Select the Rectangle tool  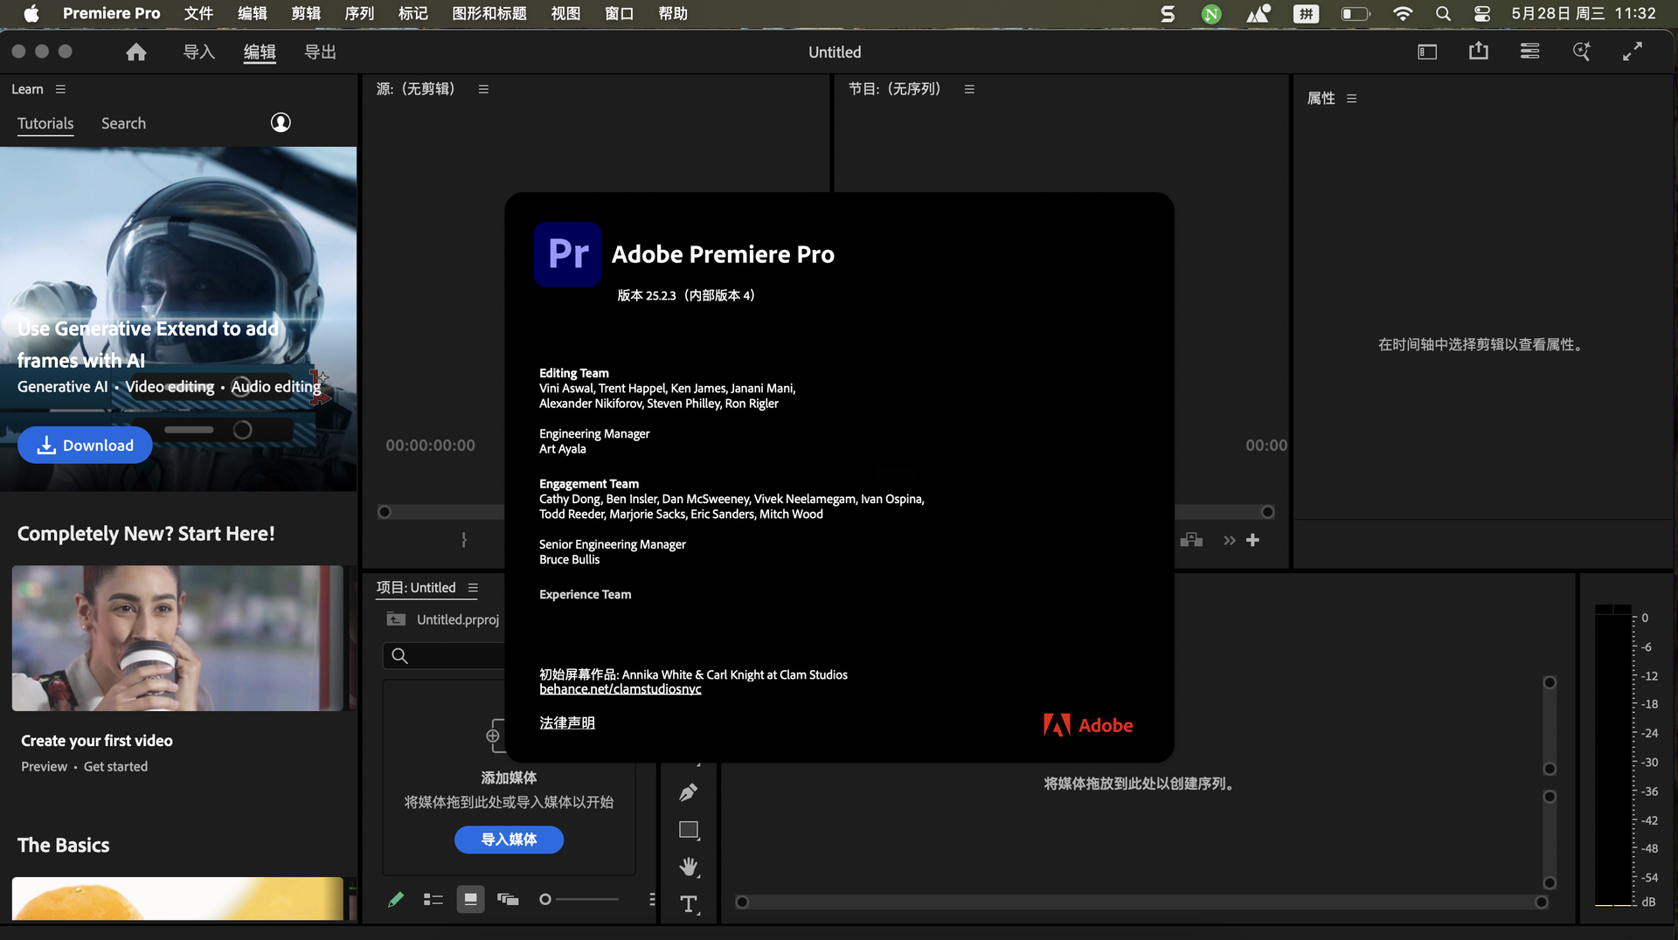688,829
